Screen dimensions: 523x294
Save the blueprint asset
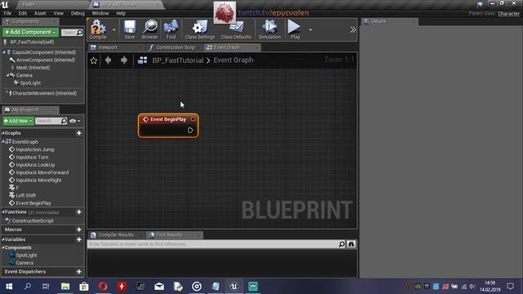[x=130, y=29]
